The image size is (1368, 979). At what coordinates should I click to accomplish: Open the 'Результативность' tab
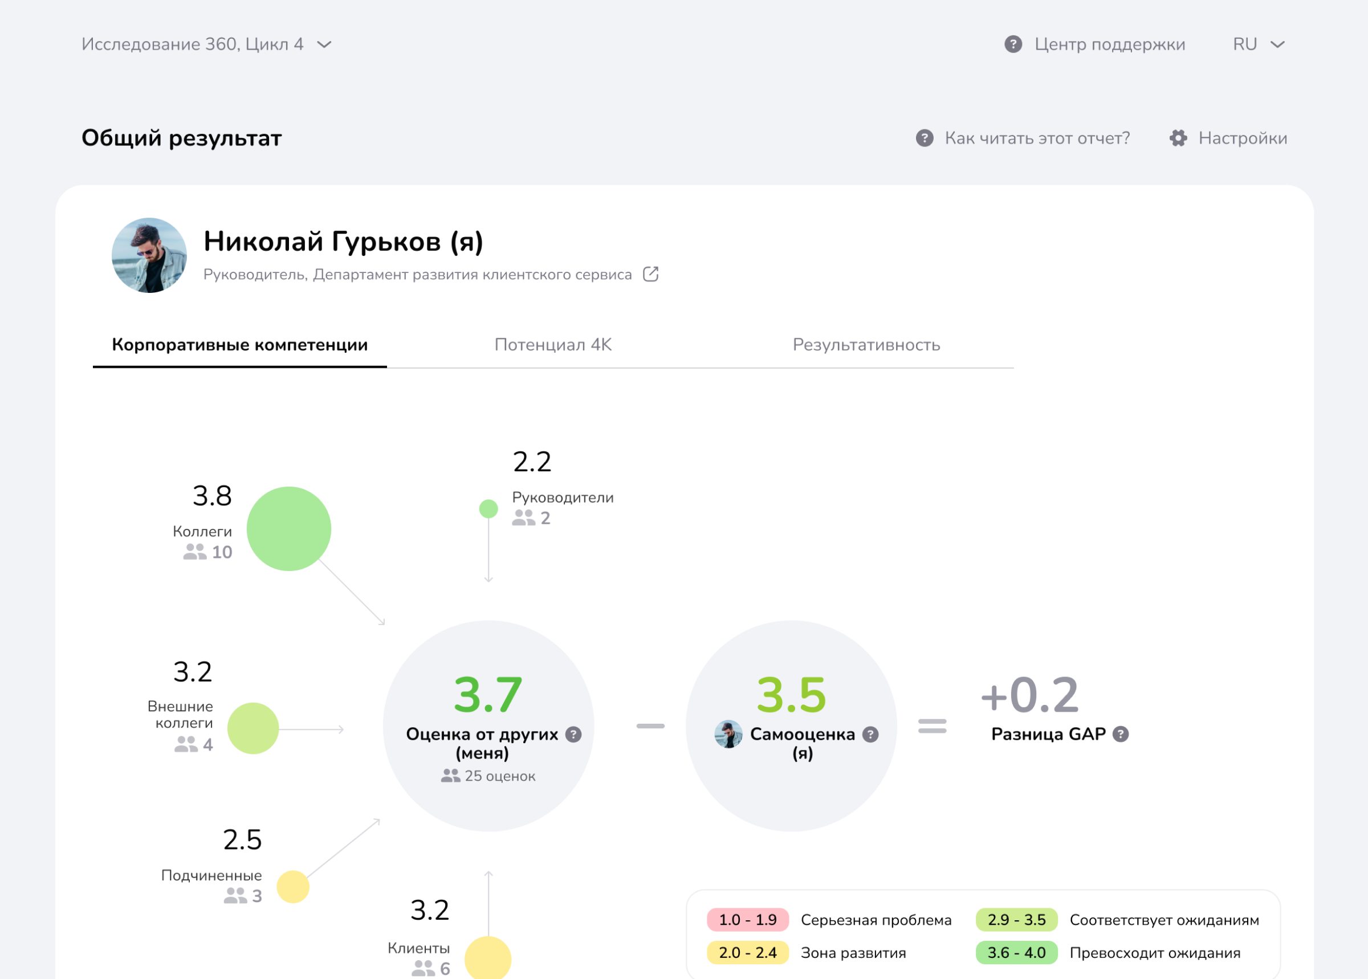click(x=866, y=345)
